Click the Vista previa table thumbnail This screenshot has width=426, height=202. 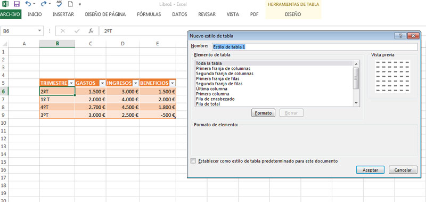[392, 76]
